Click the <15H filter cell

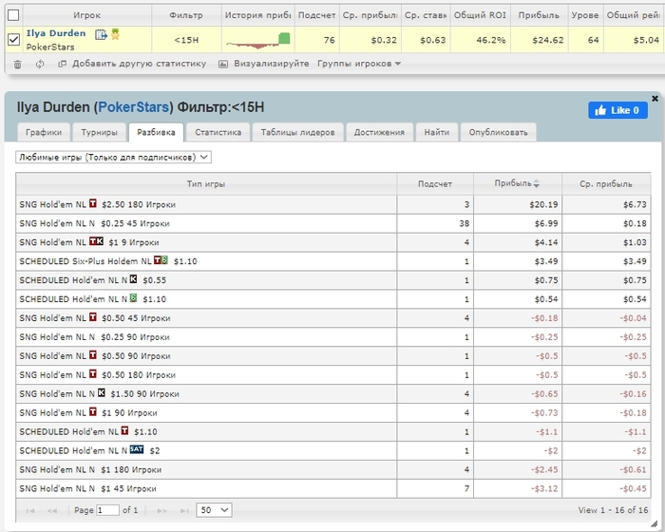(186, 40)
